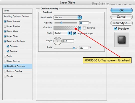Click the Opacity slider handle

click(61, 23)
